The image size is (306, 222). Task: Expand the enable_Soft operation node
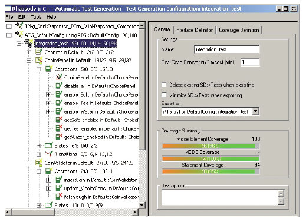point(48,95)
